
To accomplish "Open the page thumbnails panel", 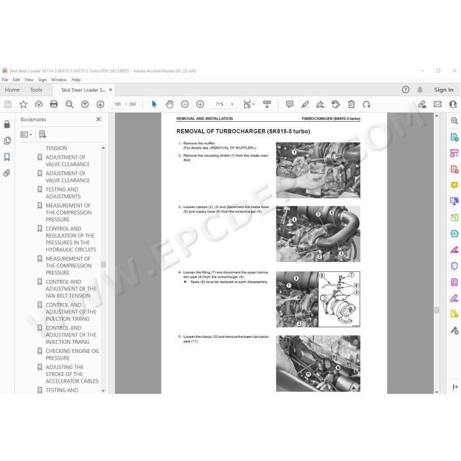I will (x=7, y=140).
